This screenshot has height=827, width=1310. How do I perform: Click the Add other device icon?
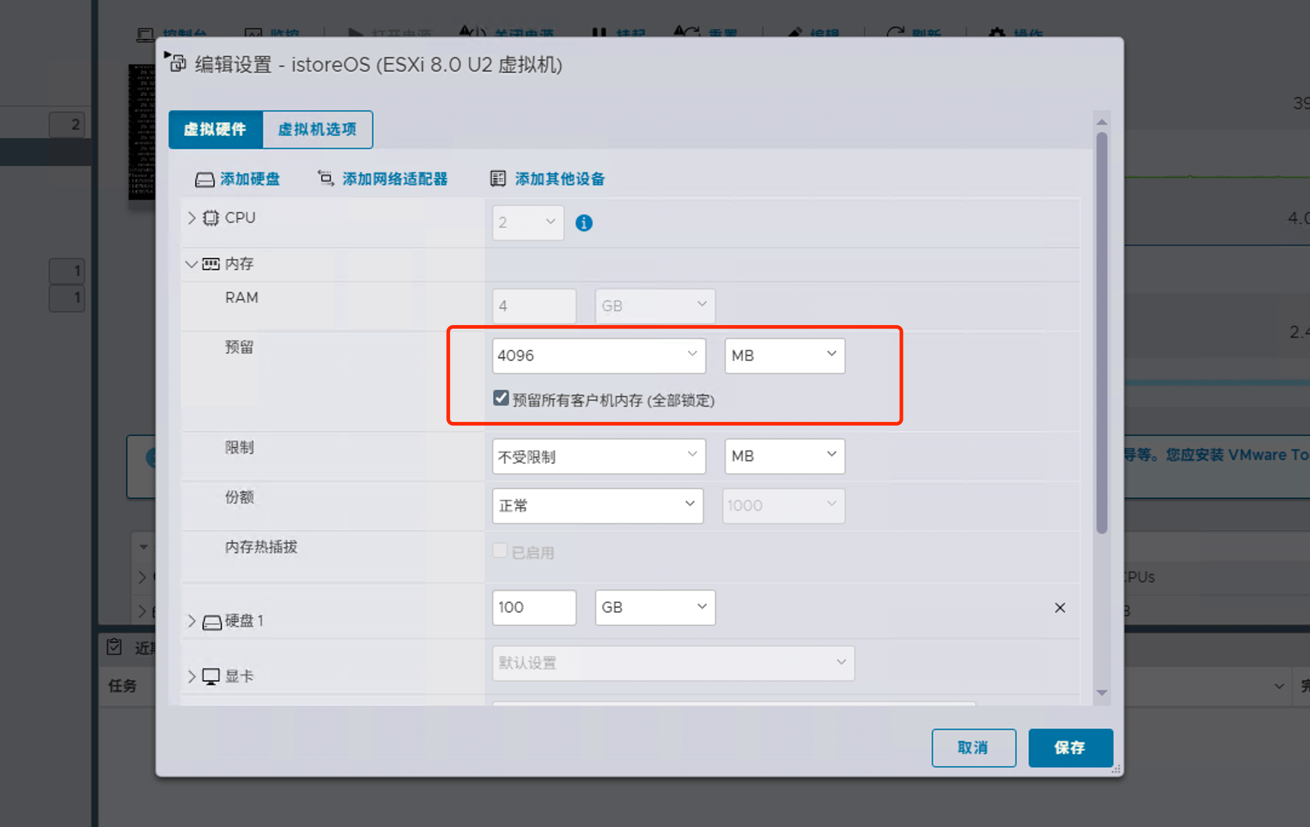(497, 179)
